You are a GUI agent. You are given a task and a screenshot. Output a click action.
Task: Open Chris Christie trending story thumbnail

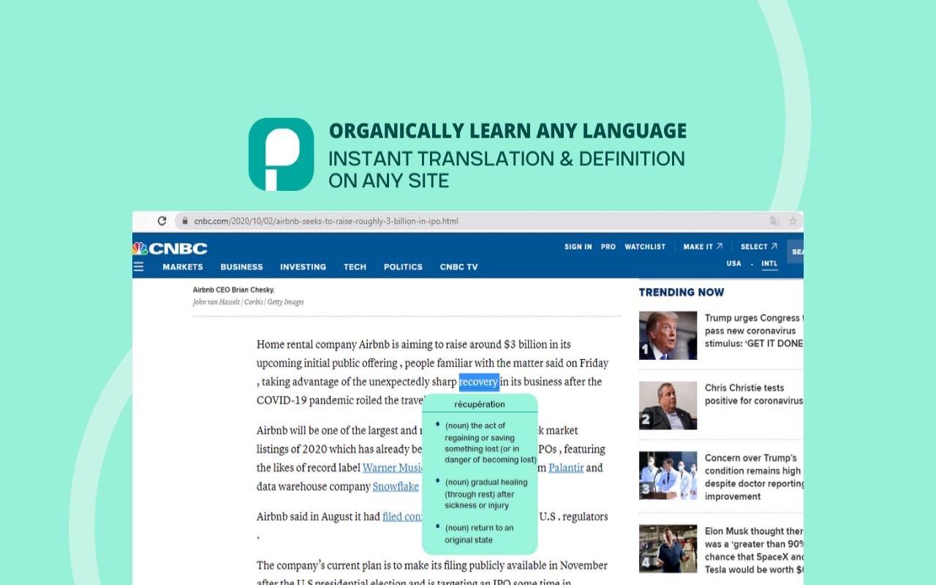[668, 405]
